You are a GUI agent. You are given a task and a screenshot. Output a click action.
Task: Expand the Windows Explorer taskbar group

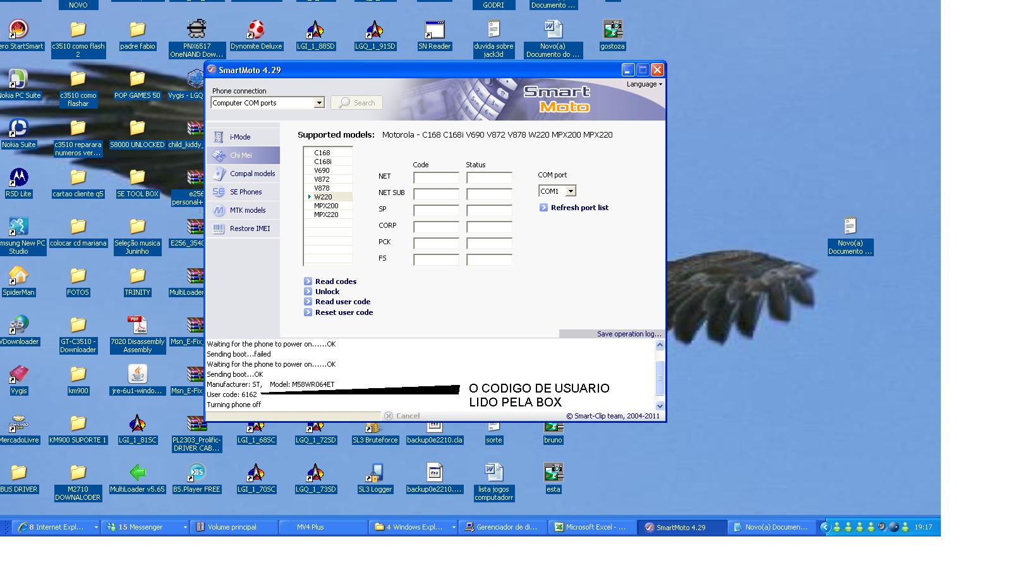454,527
